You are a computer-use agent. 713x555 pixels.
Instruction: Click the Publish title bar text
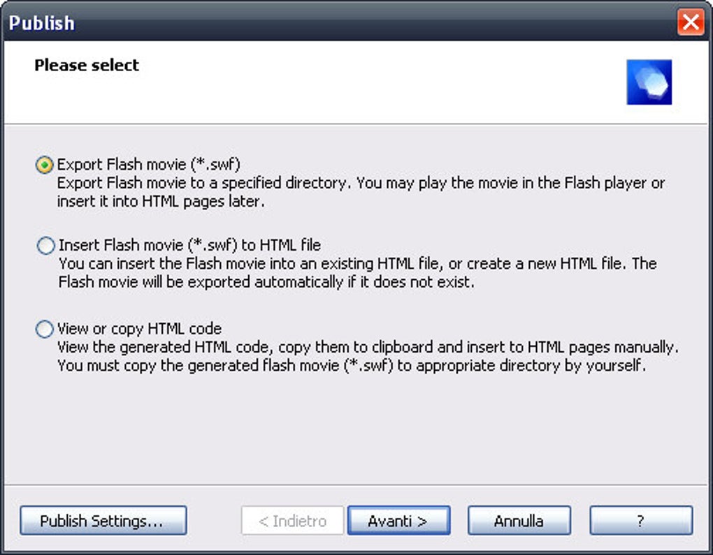tap(42, 23)
